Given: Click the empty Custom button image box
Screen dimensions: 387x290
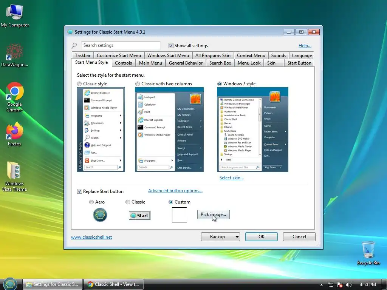Looking at the screenshot, I should 180,215.
